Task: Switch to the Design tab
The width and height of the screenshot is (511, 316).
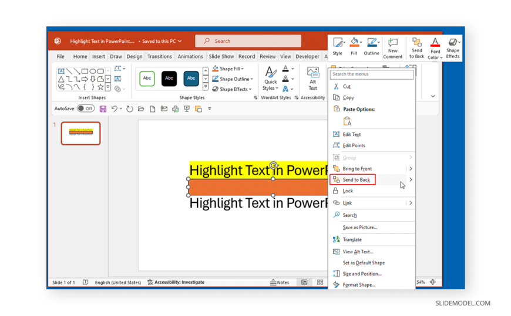Action: pyautogui.click(x=135, y=56)
